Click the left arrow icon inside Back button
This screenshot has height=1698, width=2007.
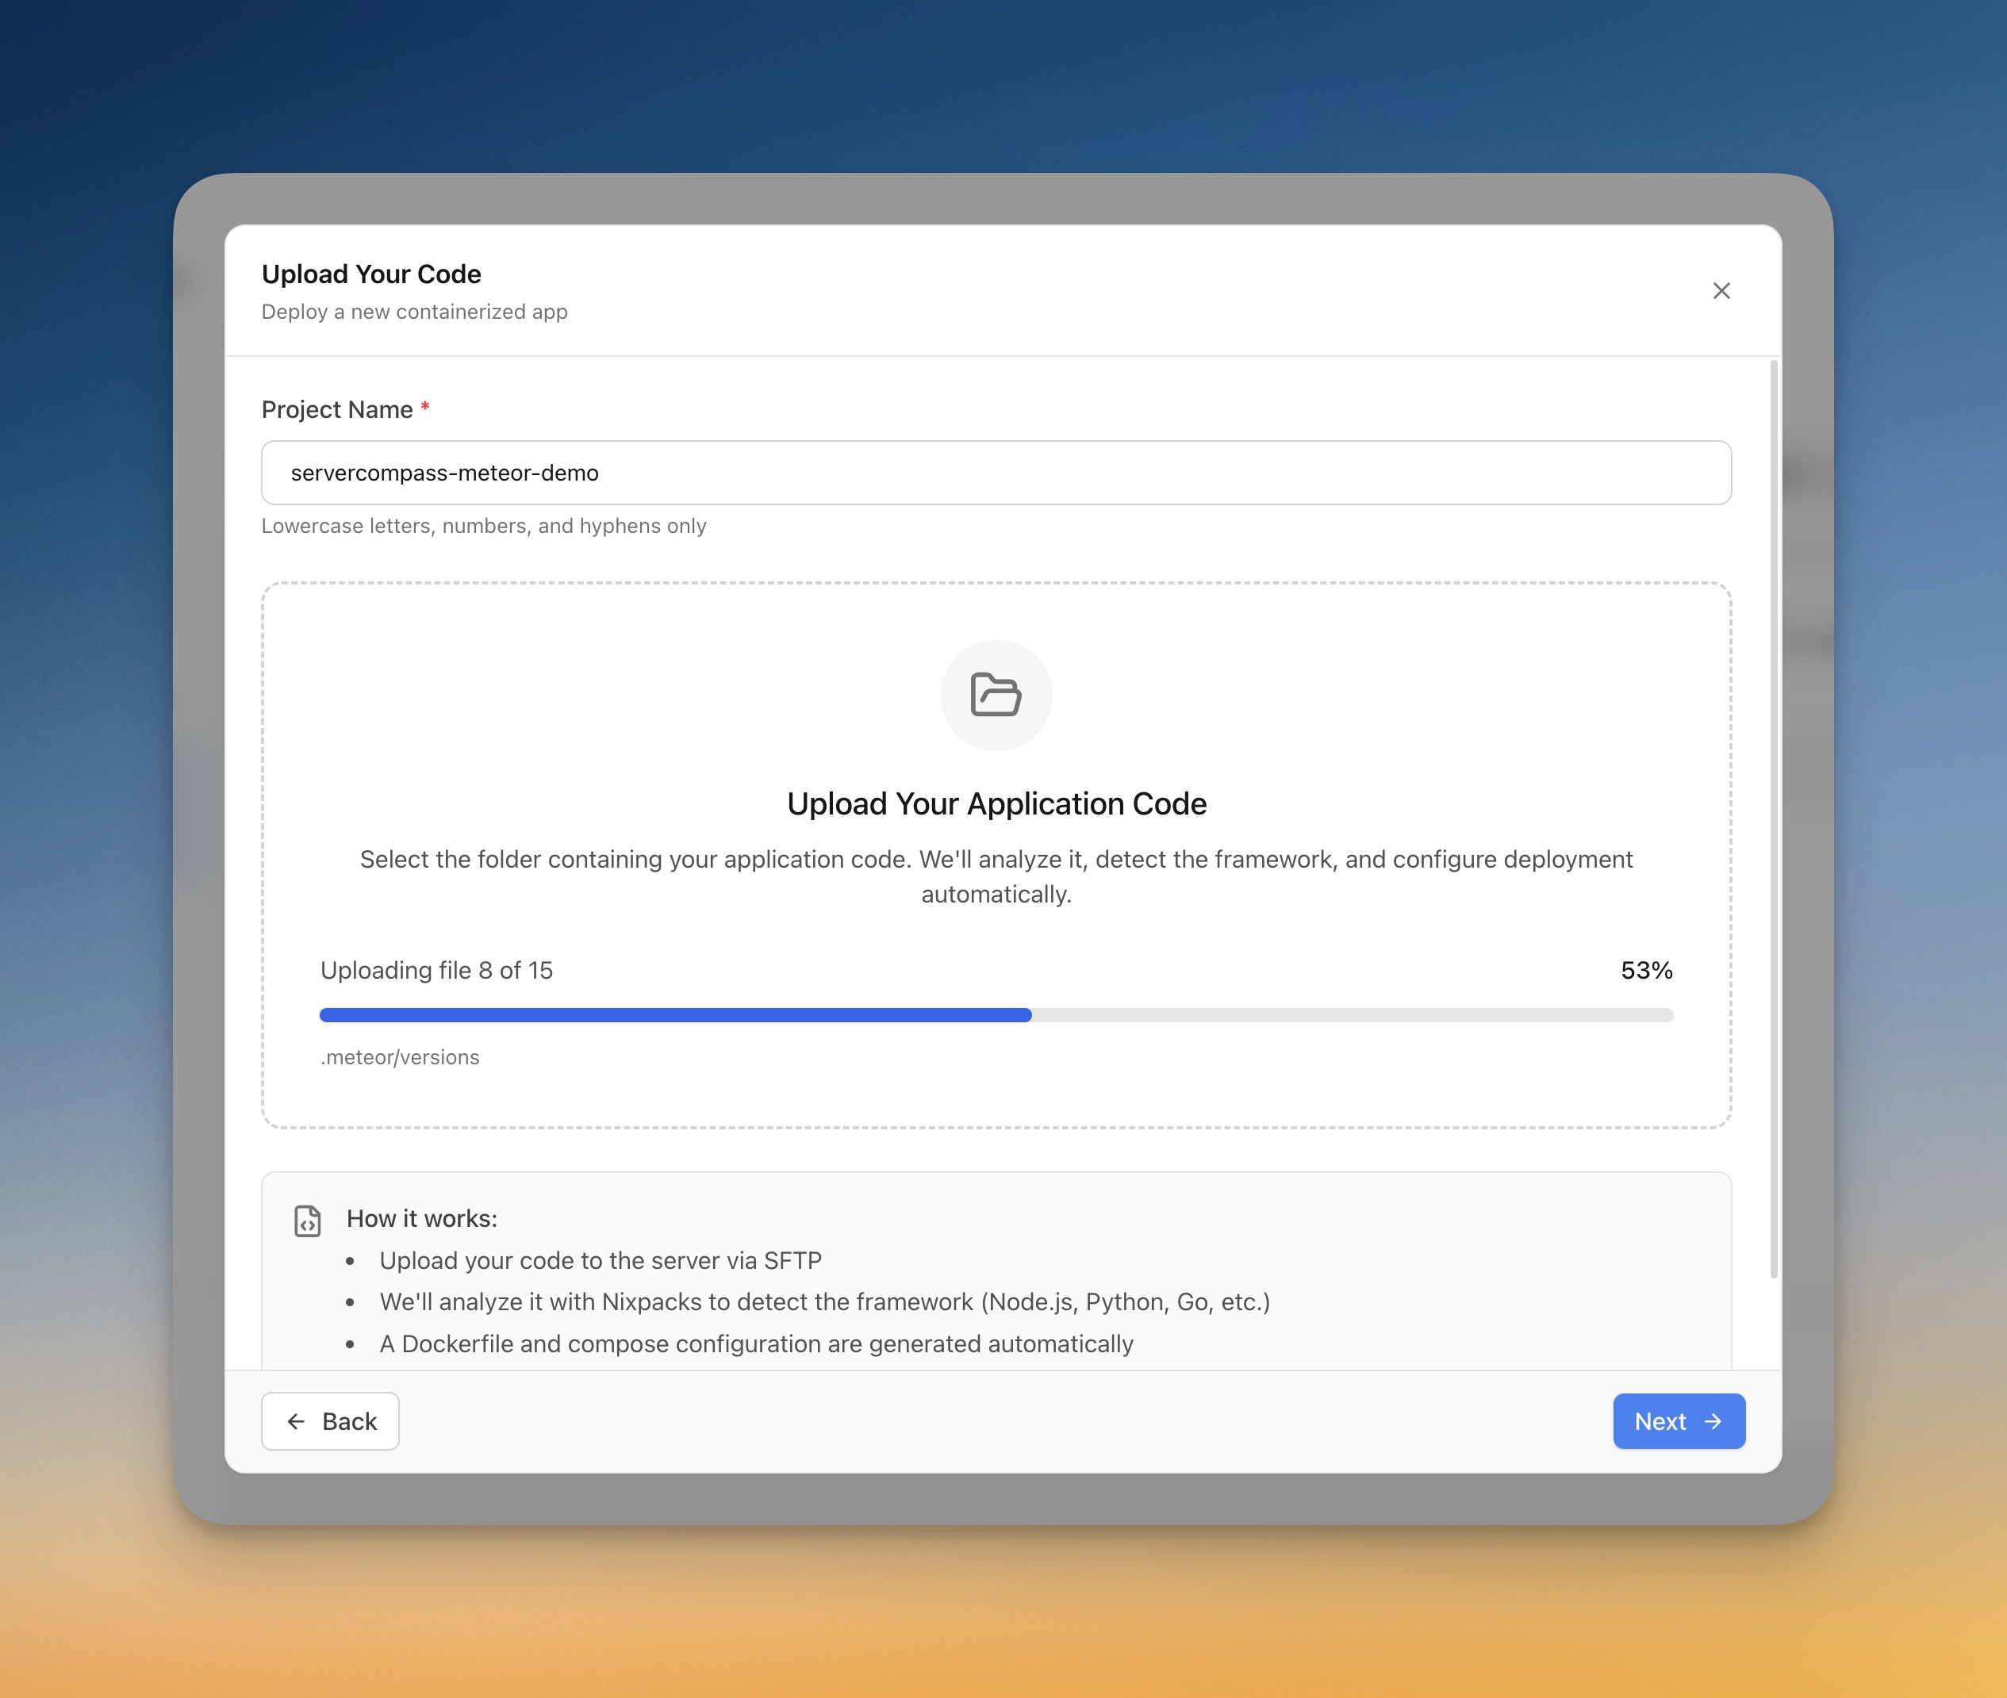(296, 1420)
